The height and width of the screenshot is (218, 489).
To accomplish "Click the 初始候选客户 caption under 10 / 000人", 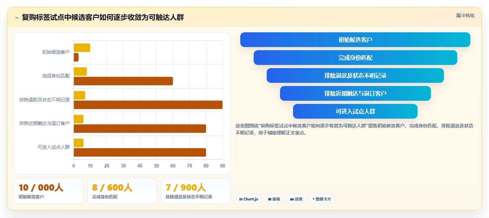I will click(x=31, y=197).
